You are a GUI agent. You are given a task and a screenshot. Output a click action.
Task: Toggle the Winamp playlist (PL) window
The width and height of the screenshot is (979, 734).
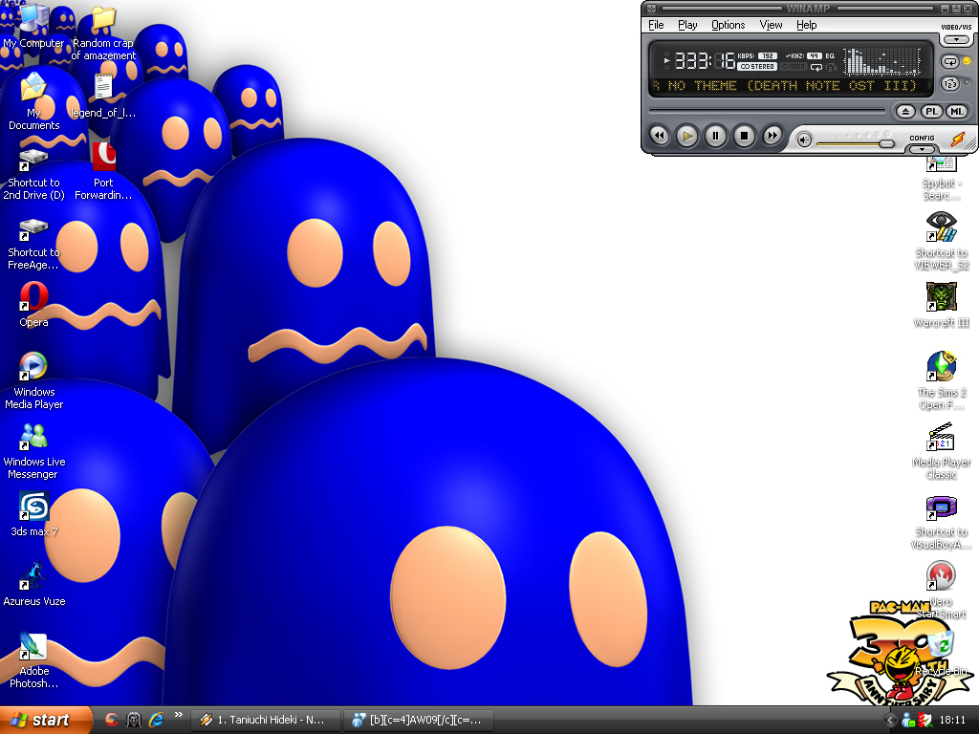(931, 112)
